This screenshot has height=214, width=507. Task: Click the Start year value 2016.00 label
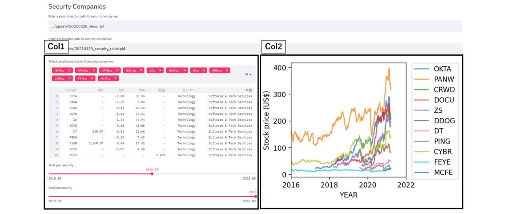click(152, 169)
